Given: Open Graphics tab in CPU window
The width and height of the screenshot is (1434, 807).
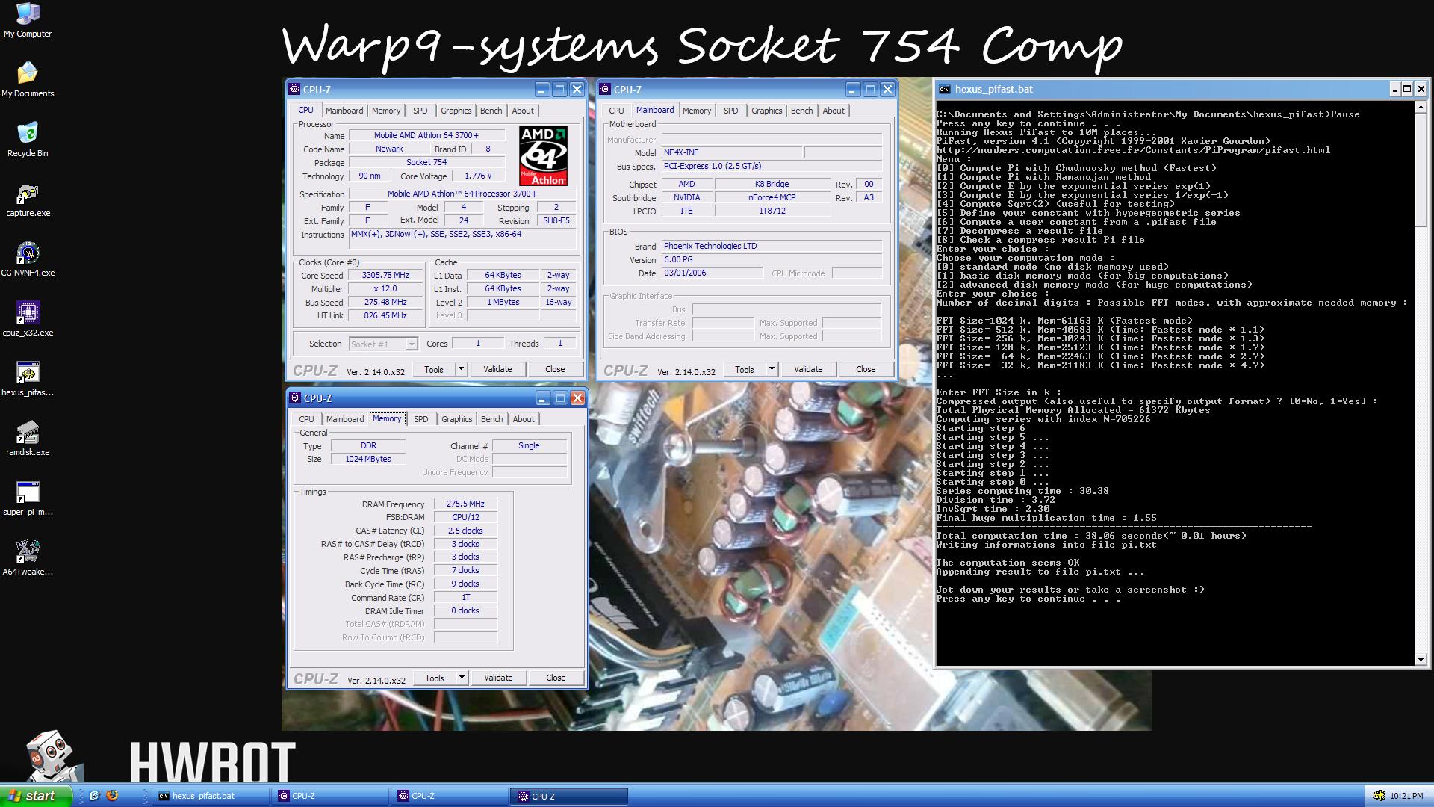Looking at the screenshot, I should click(x=456, y=111).
